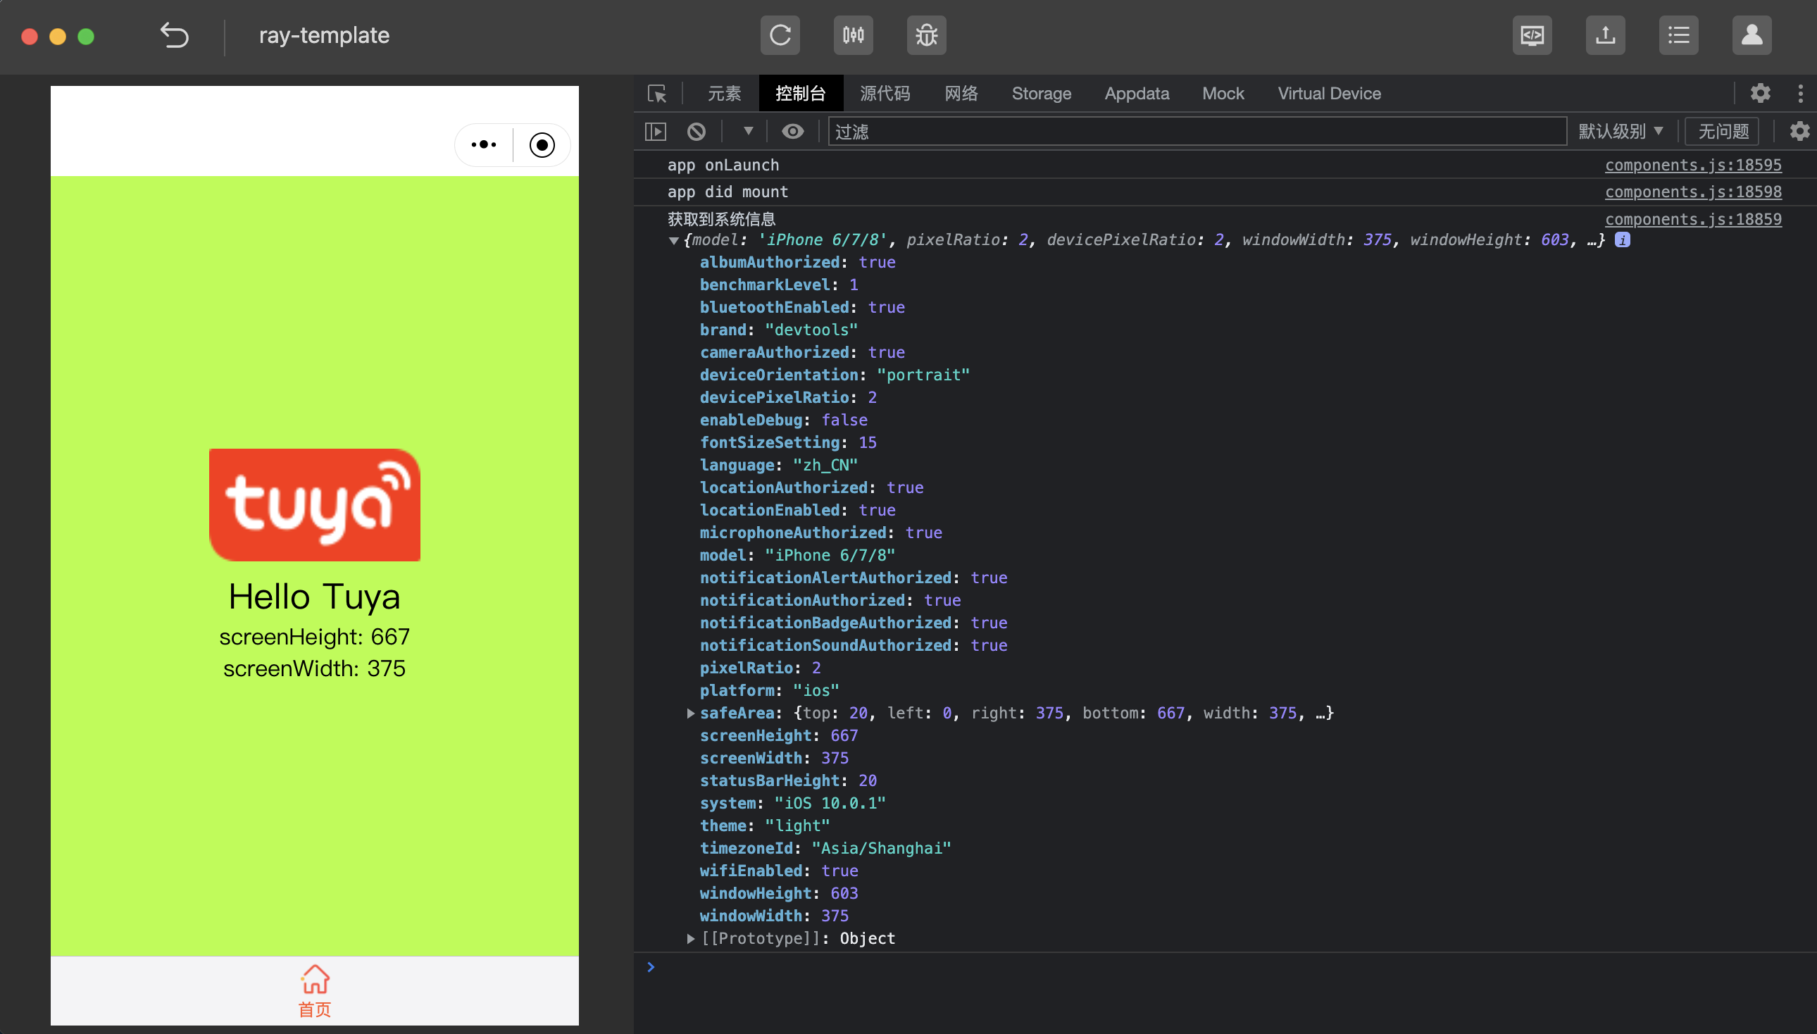Click the info badge beside logged object
Viewport: 1817px width, 1034px height.
point(1622,240)
